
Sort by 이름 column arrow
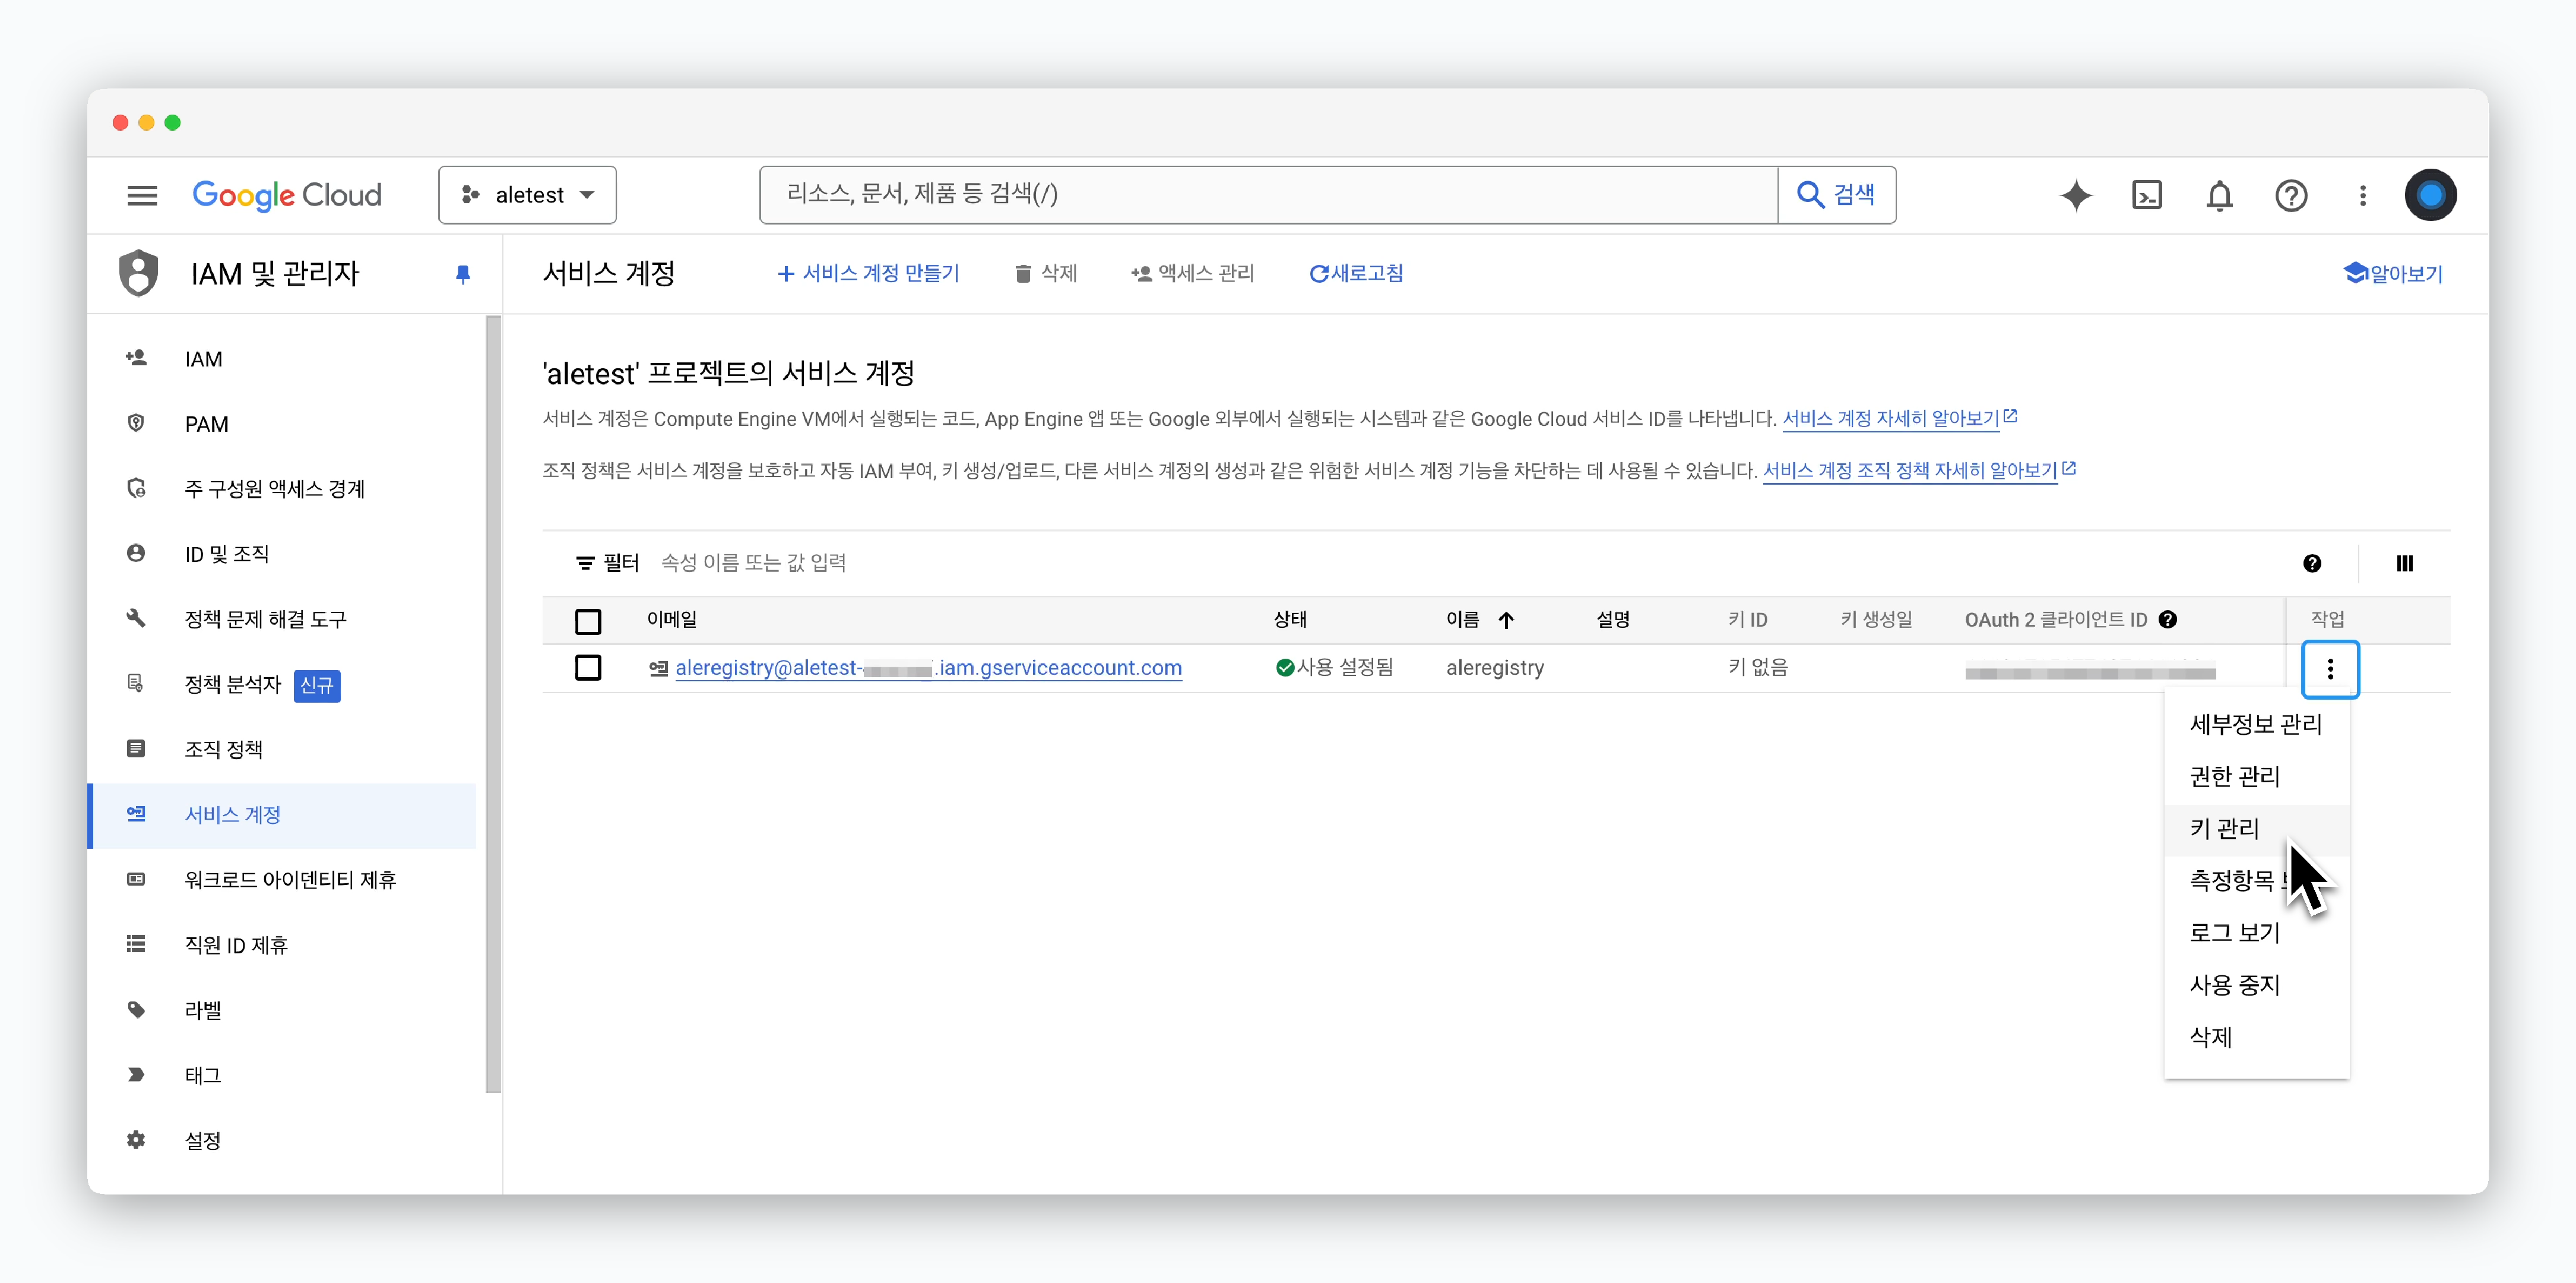point(1506,621)
